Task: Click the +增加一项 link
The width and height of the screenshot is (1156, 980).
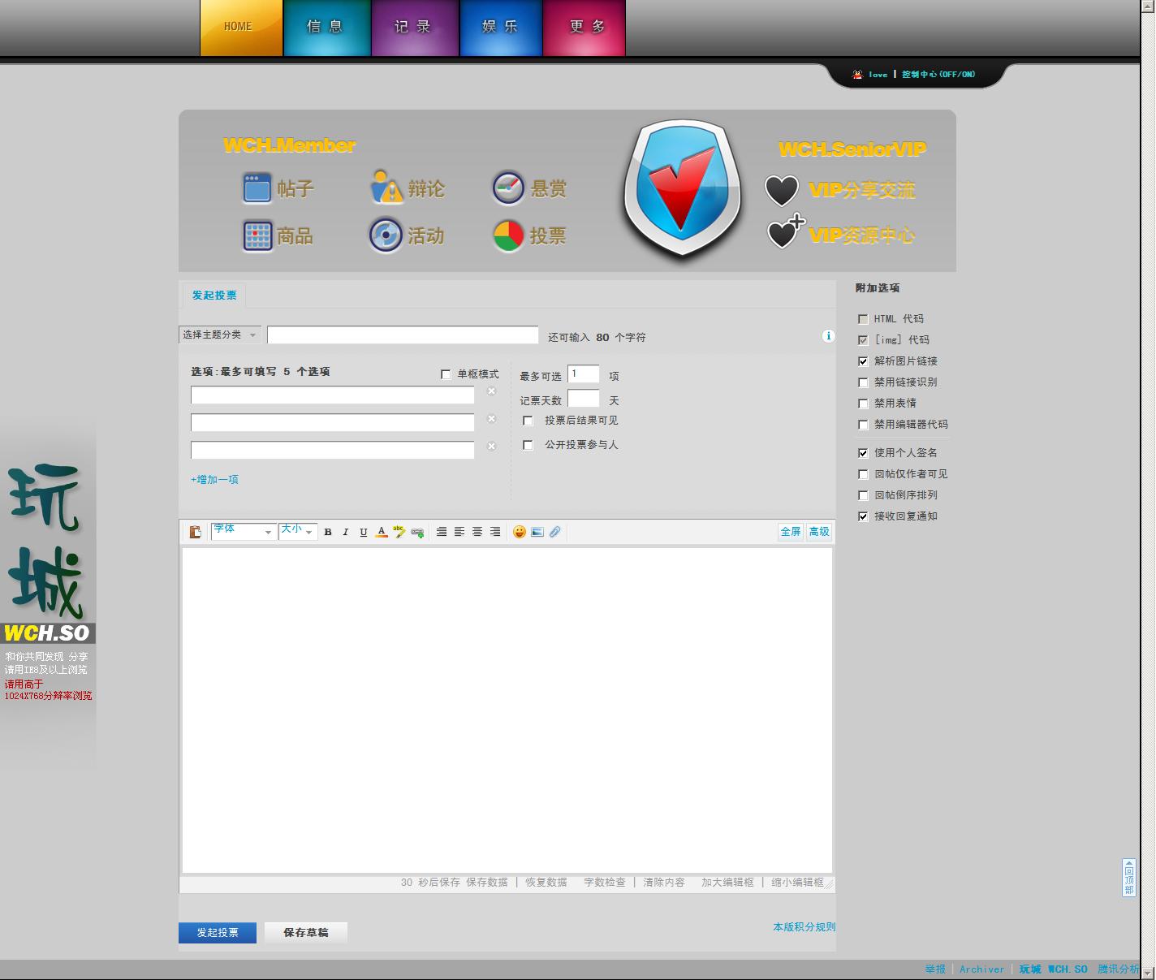Action: tap(214, 480)
